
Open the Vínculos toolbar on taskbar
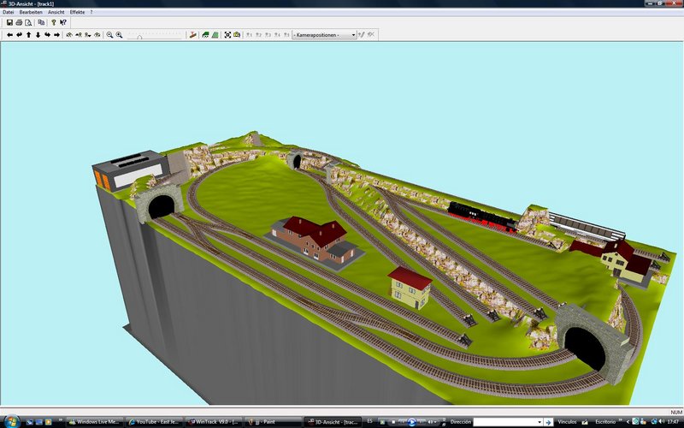tap(568, 422)
